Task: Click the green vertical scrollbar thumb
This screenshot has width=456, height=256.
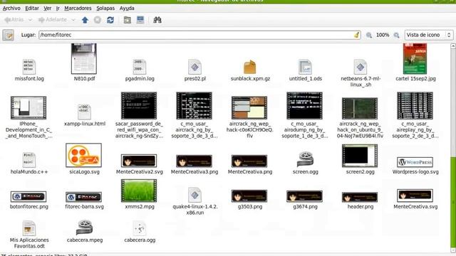Action: [453, 202]
